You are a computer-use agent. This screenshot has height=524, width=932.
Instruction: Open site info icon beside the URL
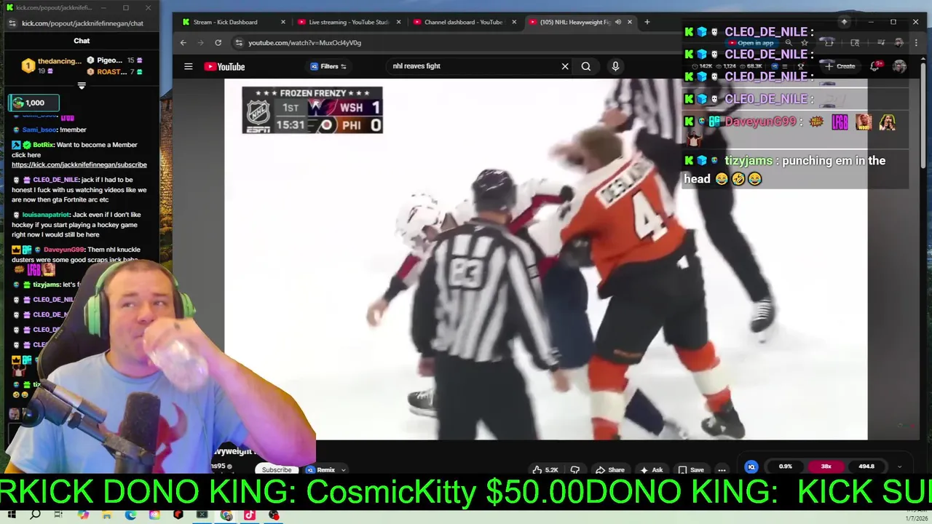tap(237, 42)
